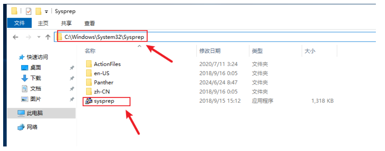
Task: Sort by the 修改日期 column header
Action: tap(210, 51)
